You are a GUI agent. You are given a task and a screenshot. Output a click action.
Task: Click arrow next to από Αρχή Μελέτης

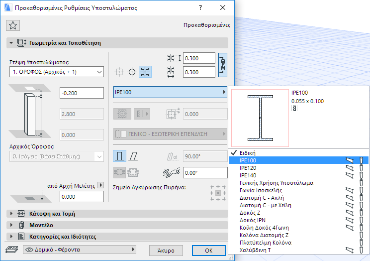point(101,185)
